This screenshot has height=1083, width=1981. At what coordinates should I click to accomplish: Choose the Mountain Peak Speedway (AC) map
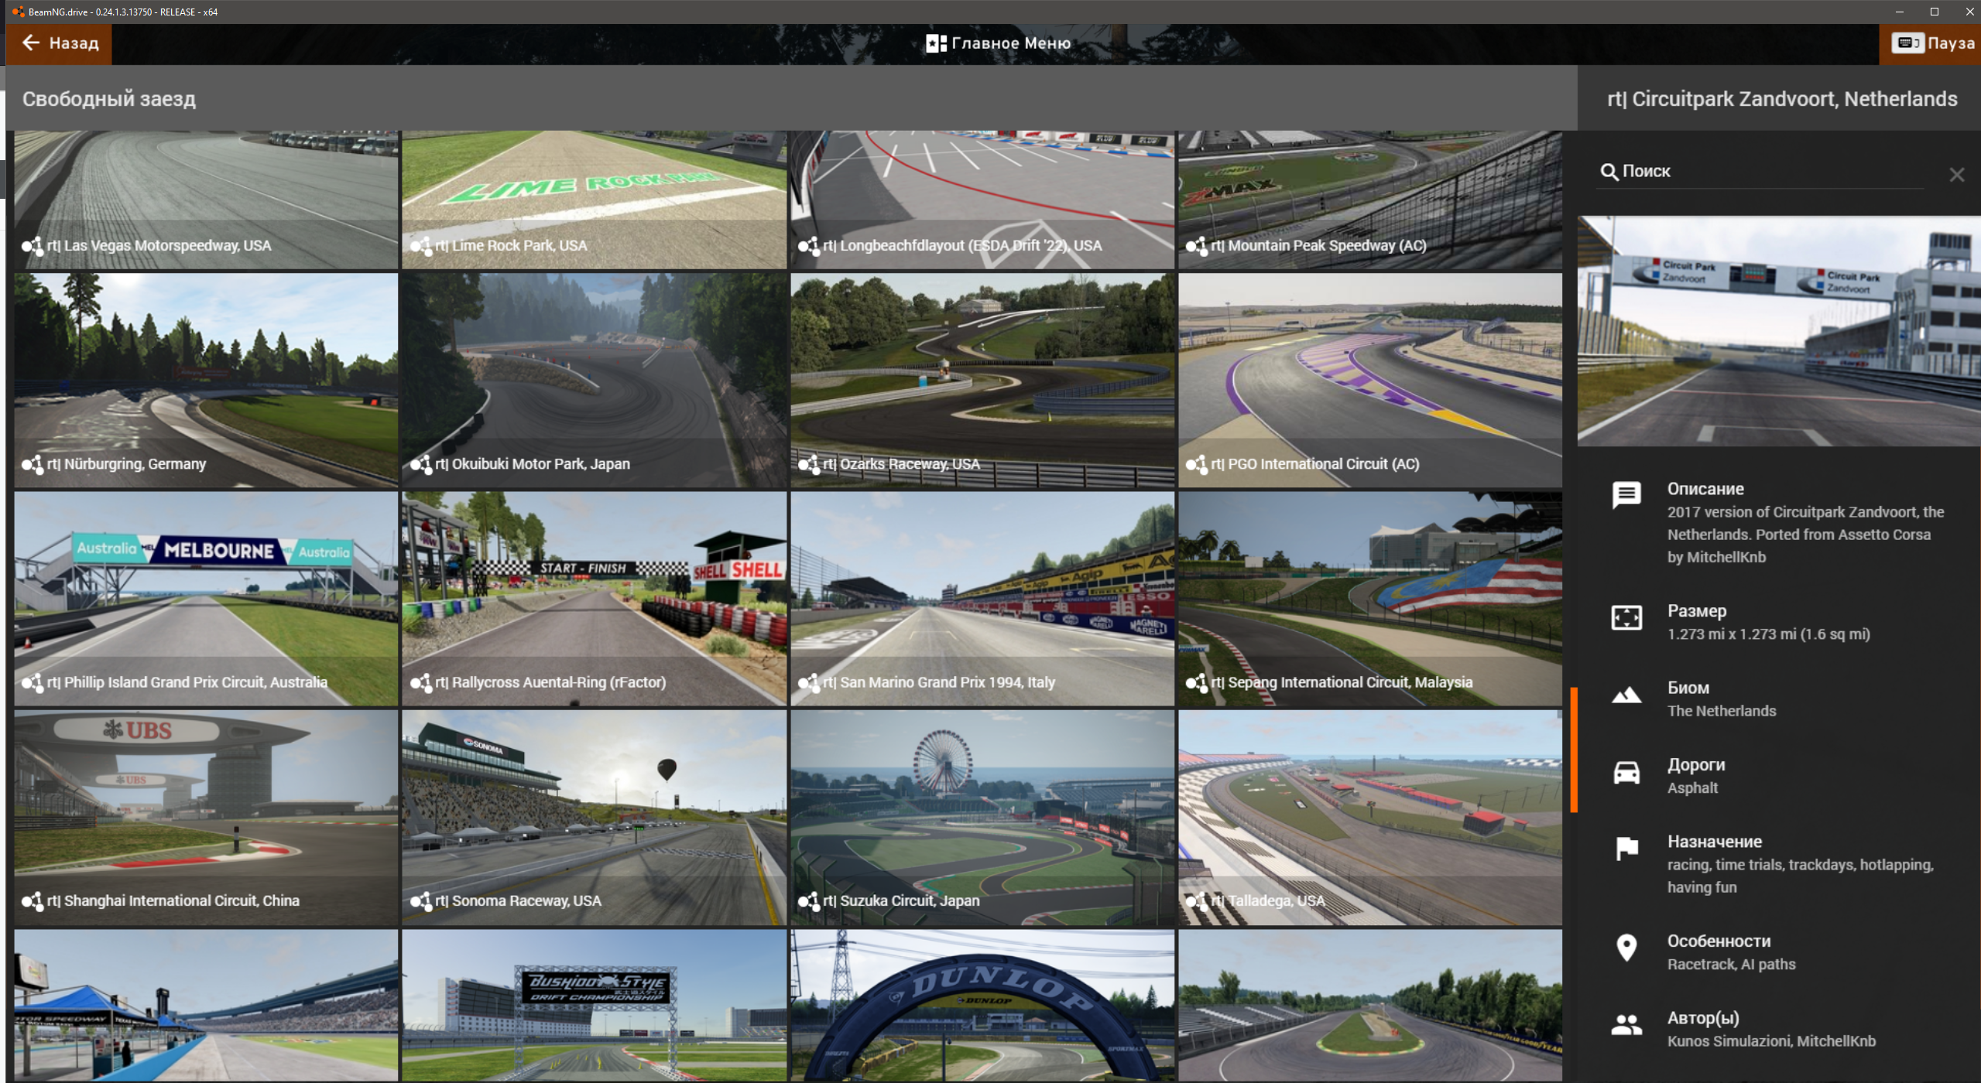click(x=1370, y=200)
